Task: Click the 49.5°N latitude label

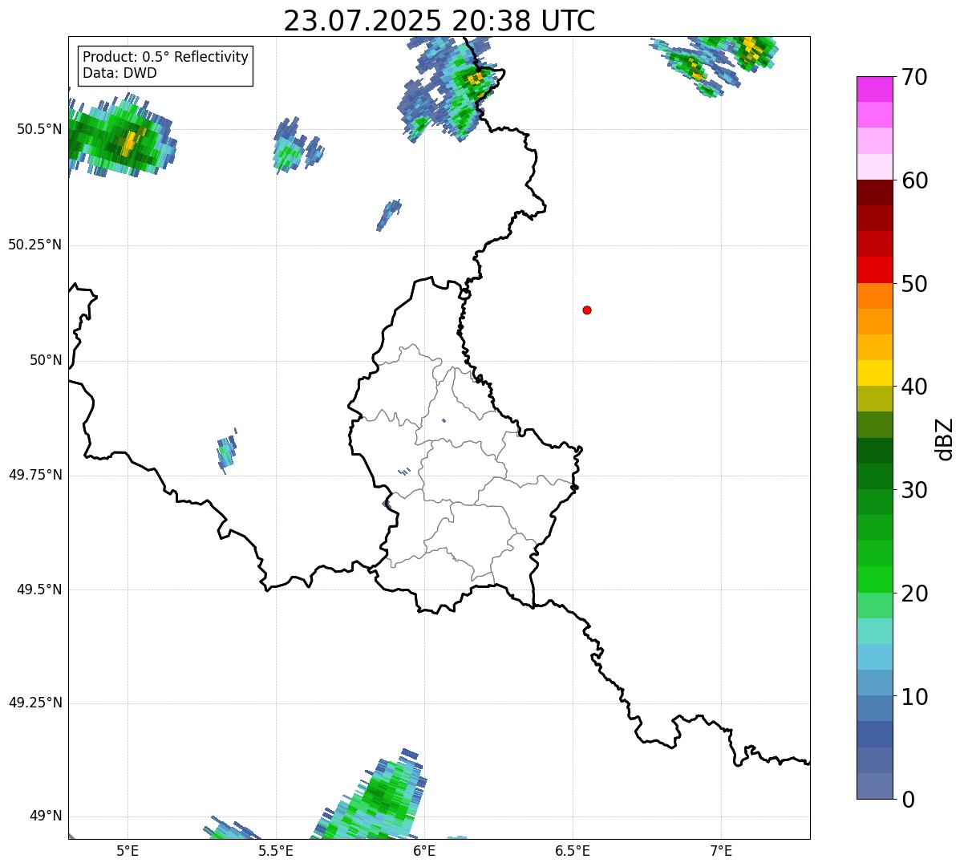Action: (x=39, y=589)
